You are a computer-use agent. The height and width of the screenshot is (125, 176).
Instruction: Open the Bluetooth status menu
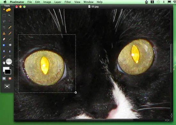[164, 2]
